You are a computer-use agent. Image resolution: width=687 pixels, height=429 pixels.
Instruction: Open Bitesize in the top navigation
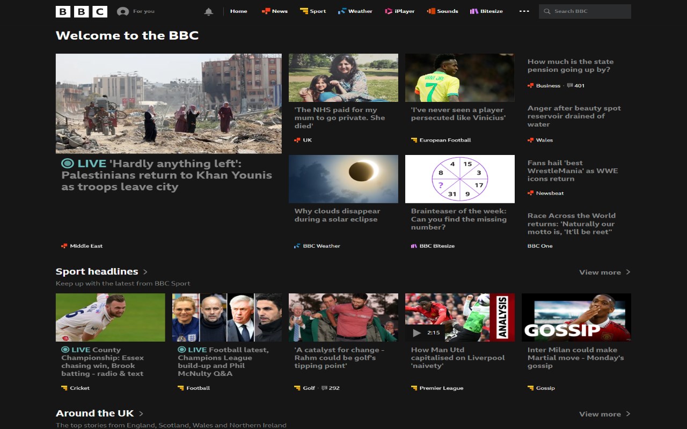(x=487, y=11)
